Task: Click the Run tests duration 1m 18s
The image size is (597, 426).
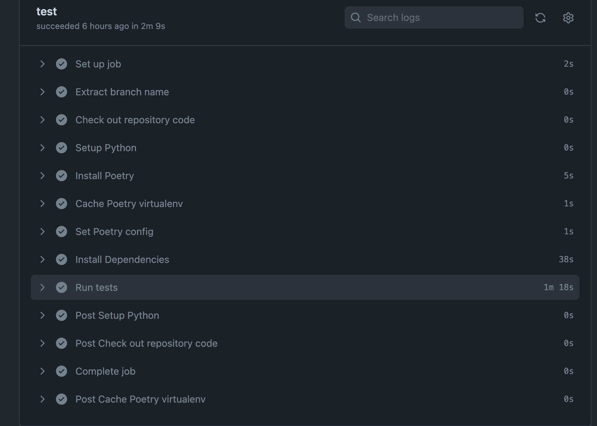Action: tap(559, 287)
